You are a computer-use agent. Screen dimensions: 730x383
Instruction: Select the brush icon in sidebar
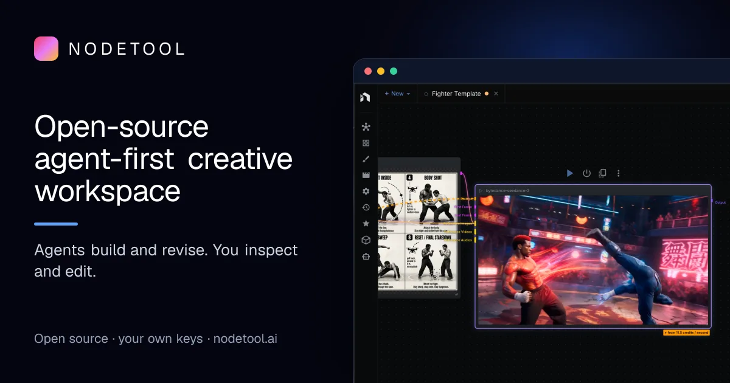[x=366, y=159]
